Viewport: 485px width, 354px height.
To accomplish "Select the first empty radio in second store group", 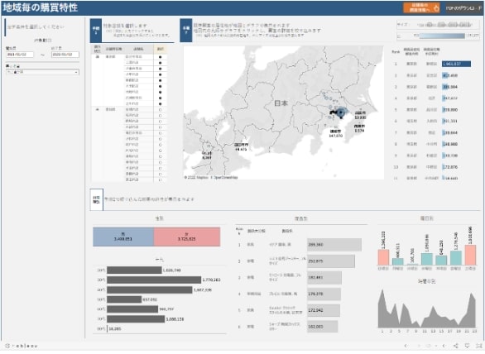I will (161, 110).
